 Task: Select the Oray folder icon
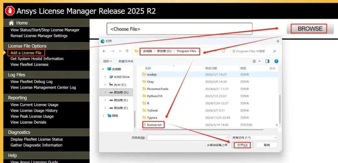point(144,82)
